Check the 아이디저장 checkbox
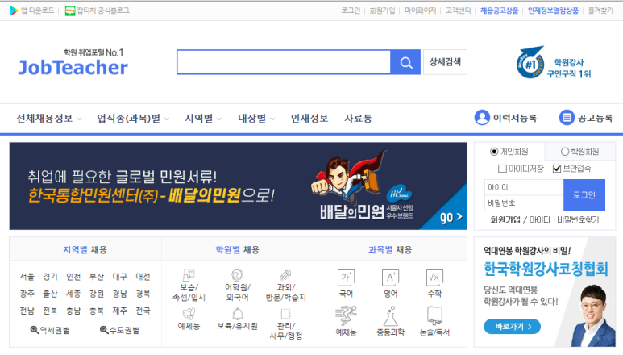The width and height of the screenshot is (623, 355). tap(502, 169)
